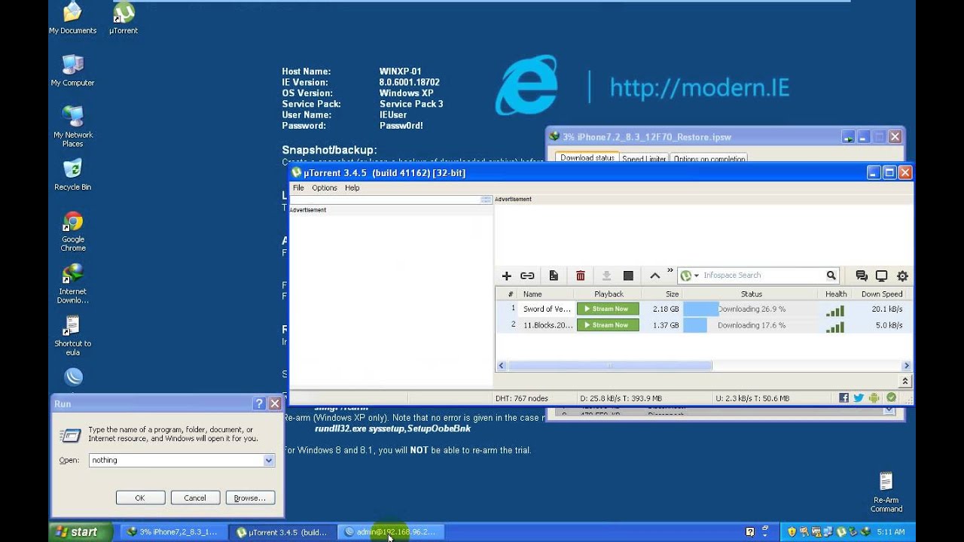Click DHT: 767 nodes status text
Viewport: 964px width, 542px height.
[521, 398]
